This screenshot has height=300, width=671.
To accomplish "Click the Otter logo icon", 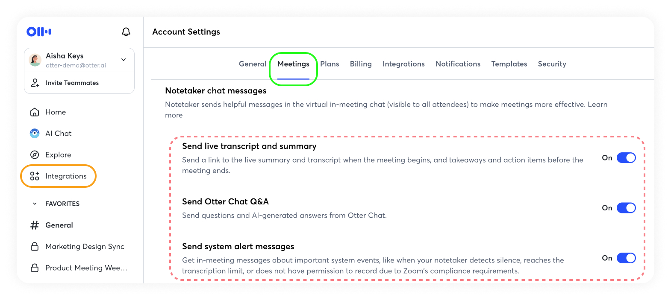I will (39, 32).
